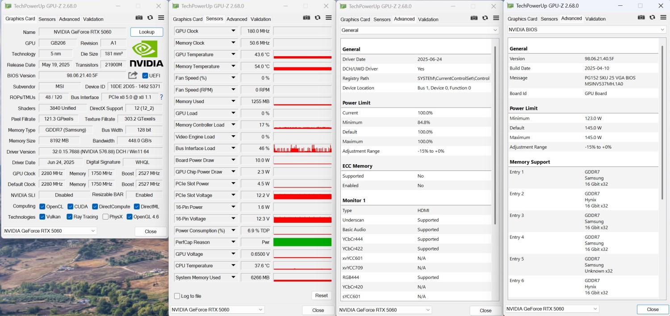The height and width of the screenshot is (316, 670).
Task: Click Close button in Advanced General window
Action: (486, 310)
